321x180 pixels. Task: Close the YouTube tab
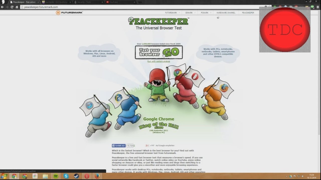point(134,2)
